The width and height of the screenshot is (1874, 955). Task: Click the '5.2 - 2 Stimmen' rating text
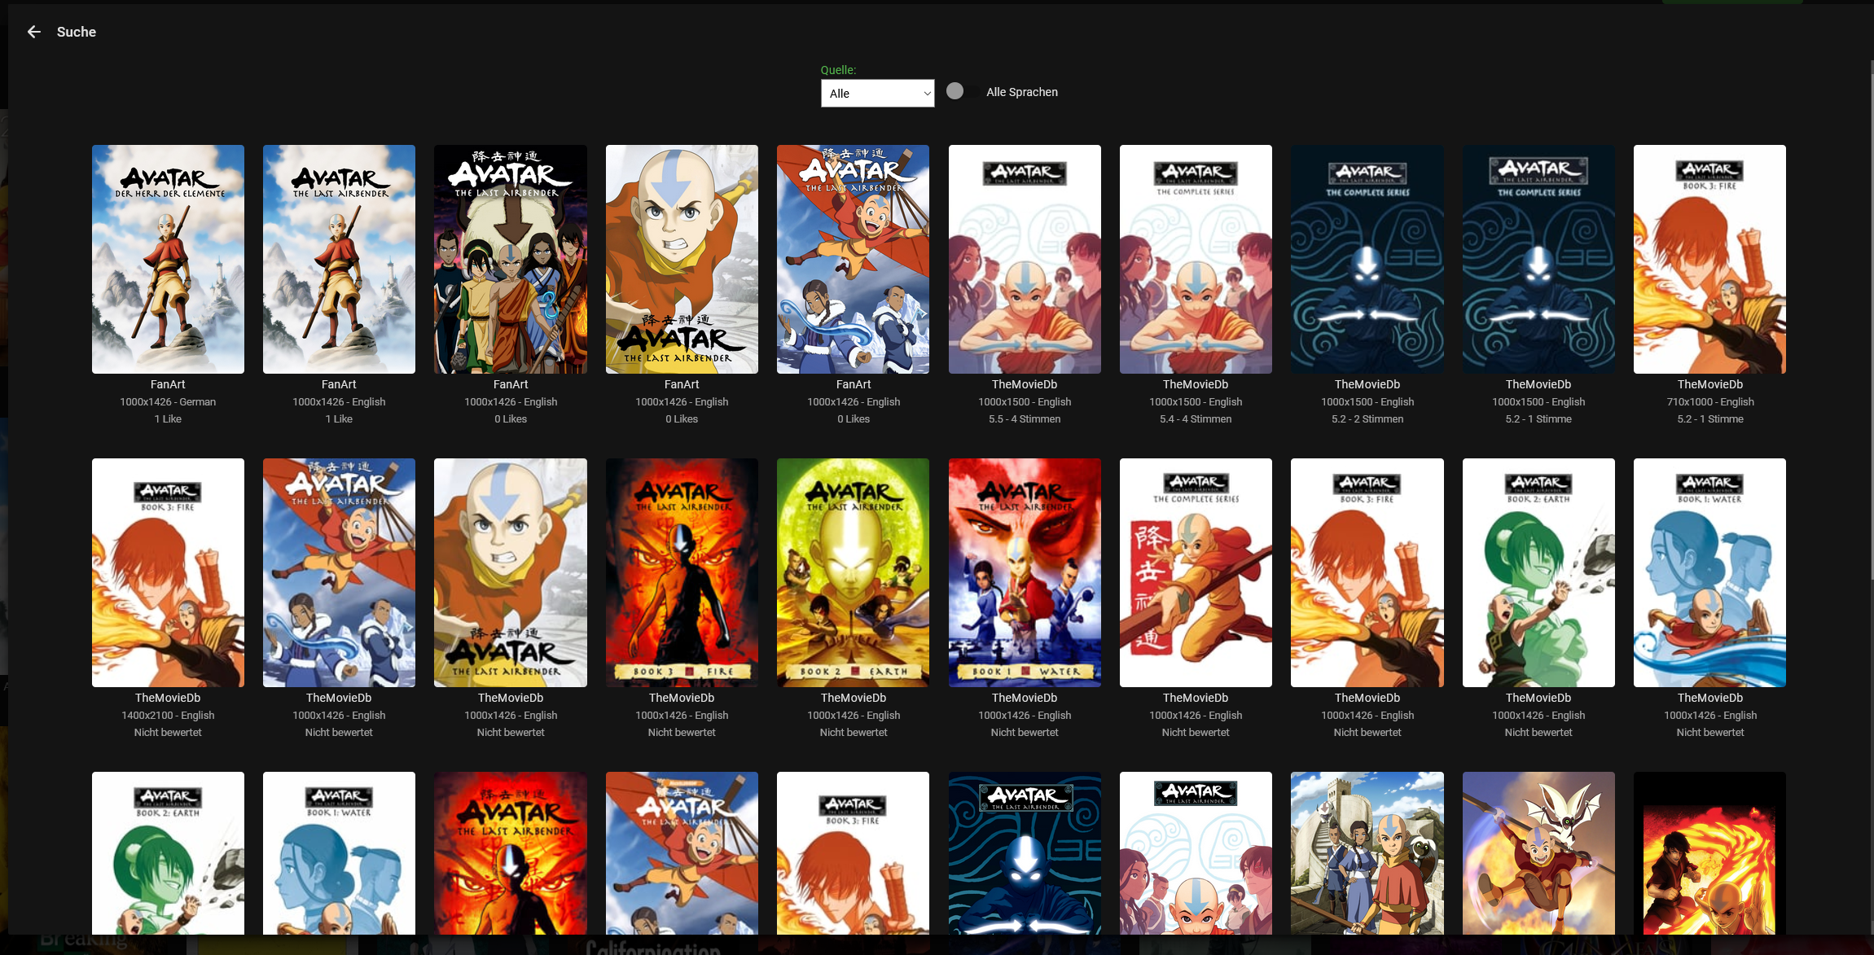pos(1367,419)
